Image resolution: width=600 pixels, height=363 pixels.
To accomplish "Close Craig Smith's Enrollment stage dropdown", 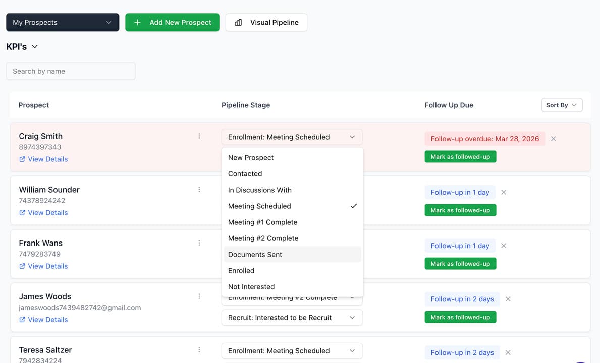I will tap(292, 137).
